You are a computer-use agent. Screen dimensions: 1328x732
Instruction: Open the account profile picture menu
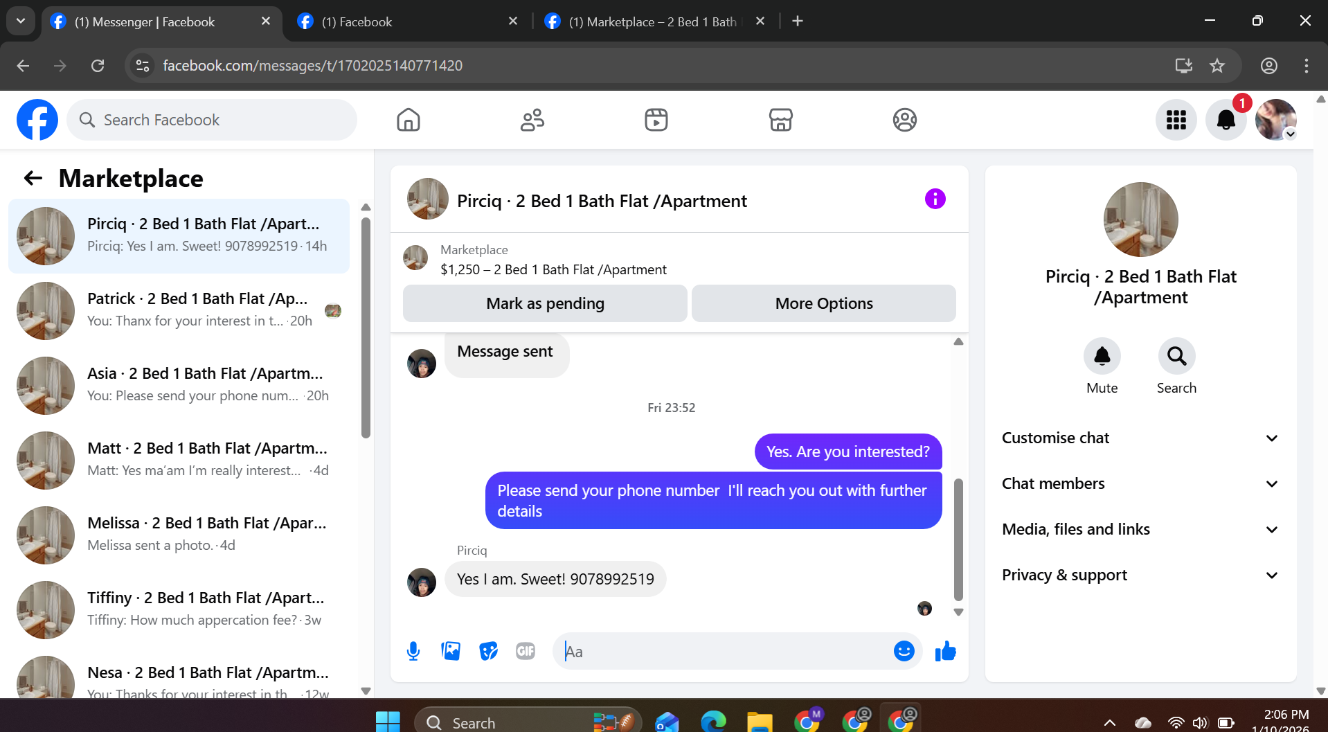1276,120
